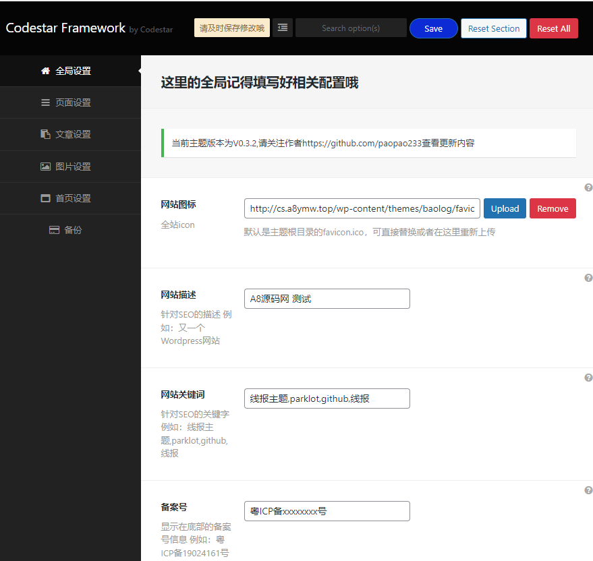Click the picture icon beside 图片设置
This screenshot has height=561, width=593.
45,167
